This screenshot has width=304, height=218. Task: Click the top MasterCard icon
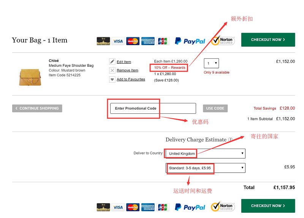click(x=133, y=41)
